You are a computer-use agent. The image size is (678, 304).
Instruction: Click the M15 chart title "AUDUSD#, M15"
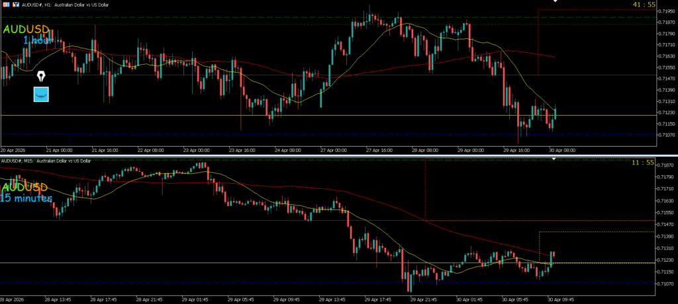click(20, 161)
